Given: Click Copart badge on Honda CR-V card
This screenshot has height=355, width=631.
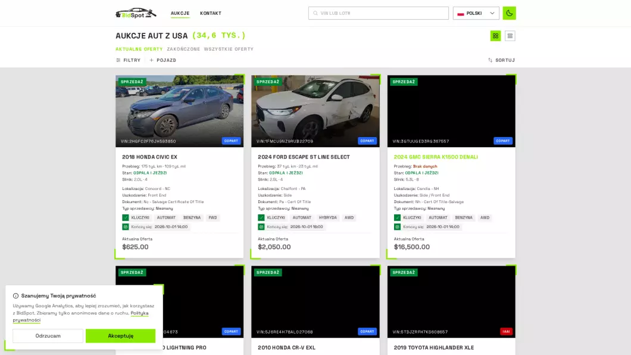Looking at the screenshot, I should (x=367, y=332).
